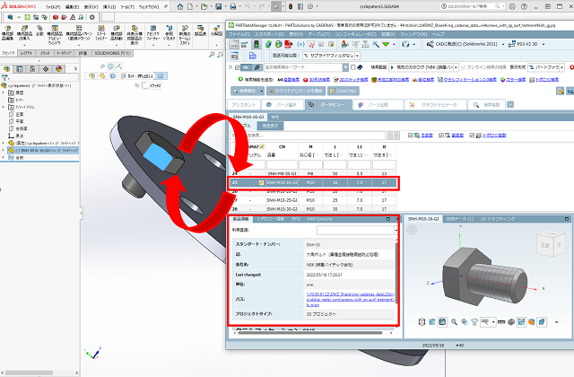Open the PropertyManager tab icon
This screenshot has width=574, height=377.
(x=20, y=69)
